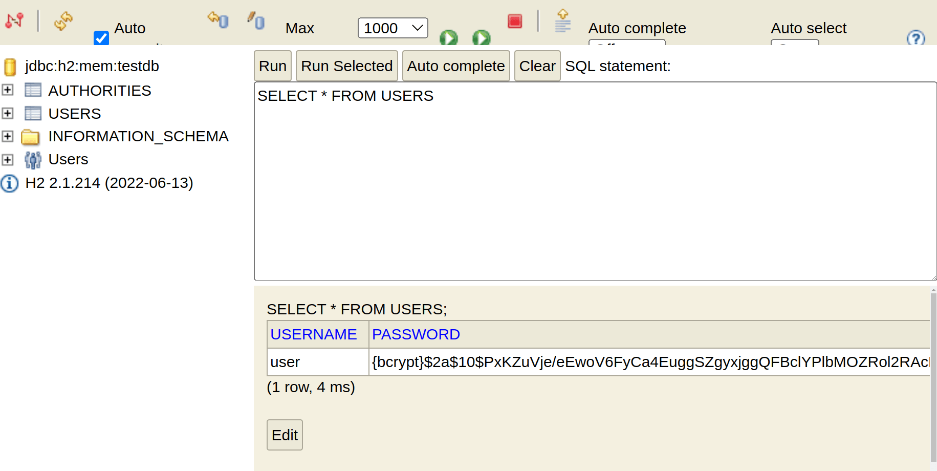Viewport: 937px width, 471px height.
Task: Click the Commit pencil icon
Action: (x=255, y=20)
